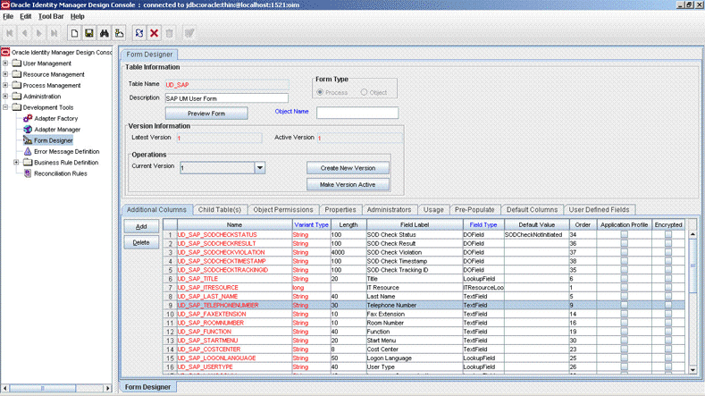This screenshot has width=705, height=396.
Task: Toggle Application Profile for UD_SAP_TITLE row
Action: pyautogui.click(x=624, y=279)
